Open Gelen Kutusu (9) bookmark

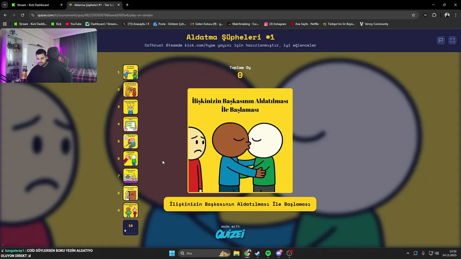(x=206, y=24)
